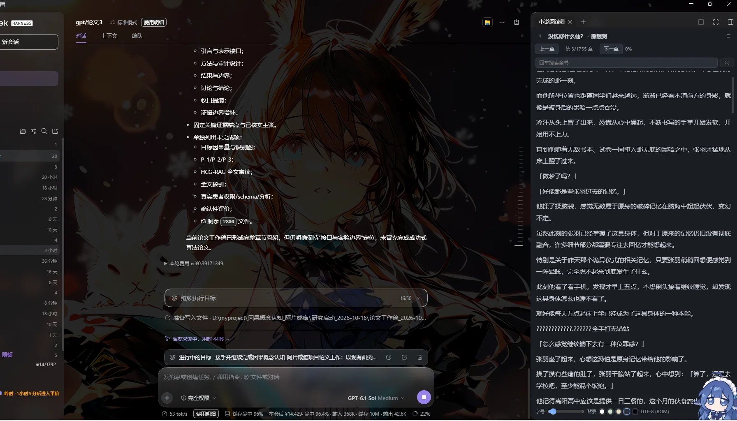Close the 小说阅读器 tab

pyautogui.click(x=570, y=22)
